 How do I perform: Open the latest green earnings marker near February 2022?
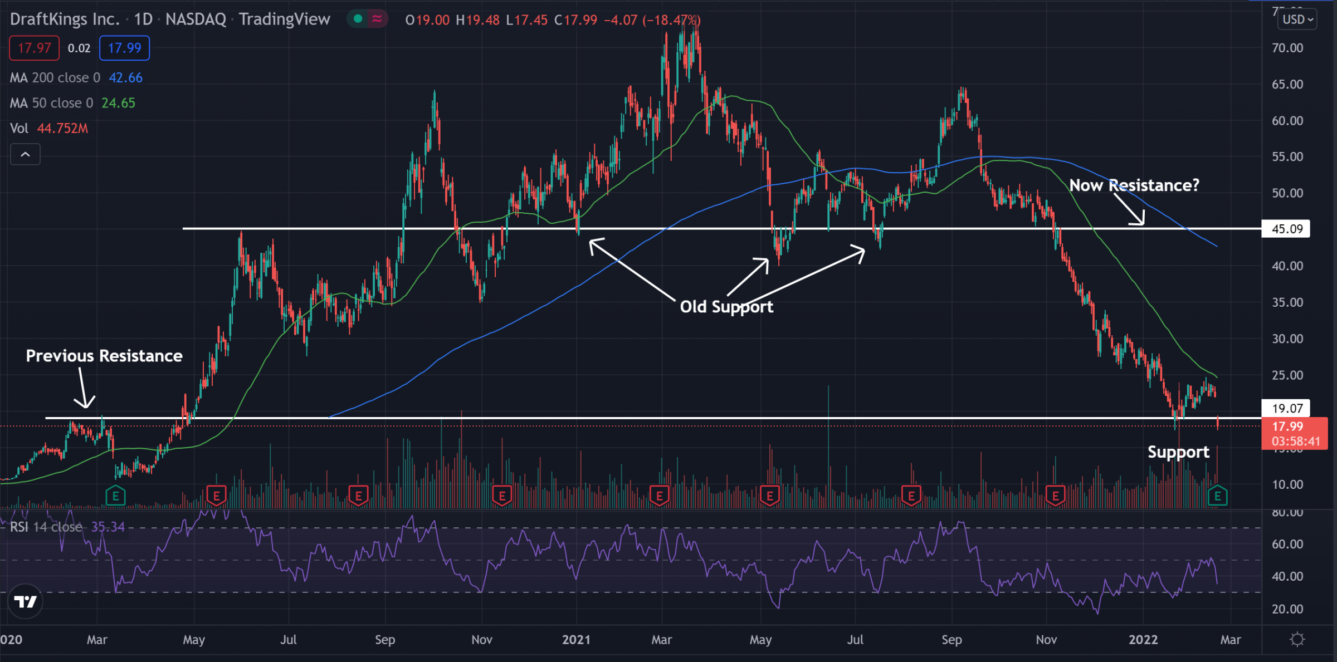click(x=1218, y=495)
